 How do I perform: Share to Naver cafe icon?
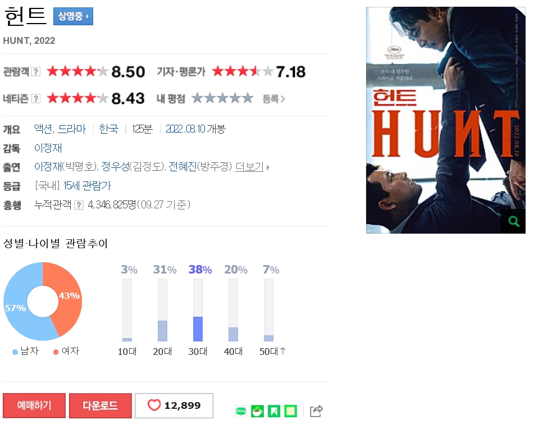click(258, 411)
